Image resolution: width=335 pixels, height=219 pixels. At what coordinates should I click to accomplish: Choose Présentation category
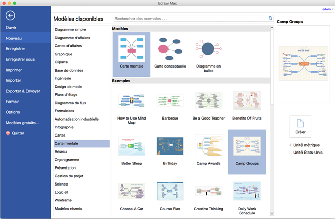[65, 167]
